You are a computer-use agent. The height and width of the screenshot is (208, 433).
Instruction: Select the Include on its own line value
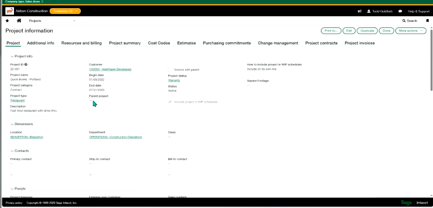(x=262, y=69)
